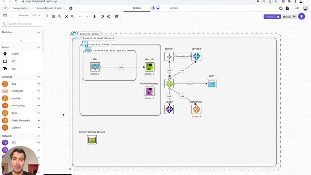
Task: Select the VMs_Nic node
Action: 149,67
